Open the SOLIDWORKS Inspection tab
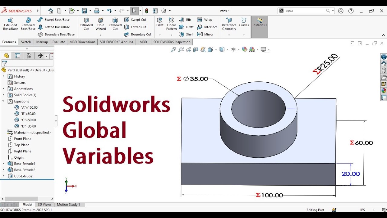387x218 pixels. pyautogui.click(x=172, y=42)
